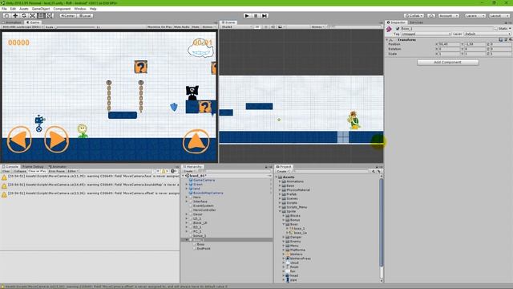Click Project search-by-type icon
The width and height of the screenshot is (513, 289).
[x=374, y=171]
